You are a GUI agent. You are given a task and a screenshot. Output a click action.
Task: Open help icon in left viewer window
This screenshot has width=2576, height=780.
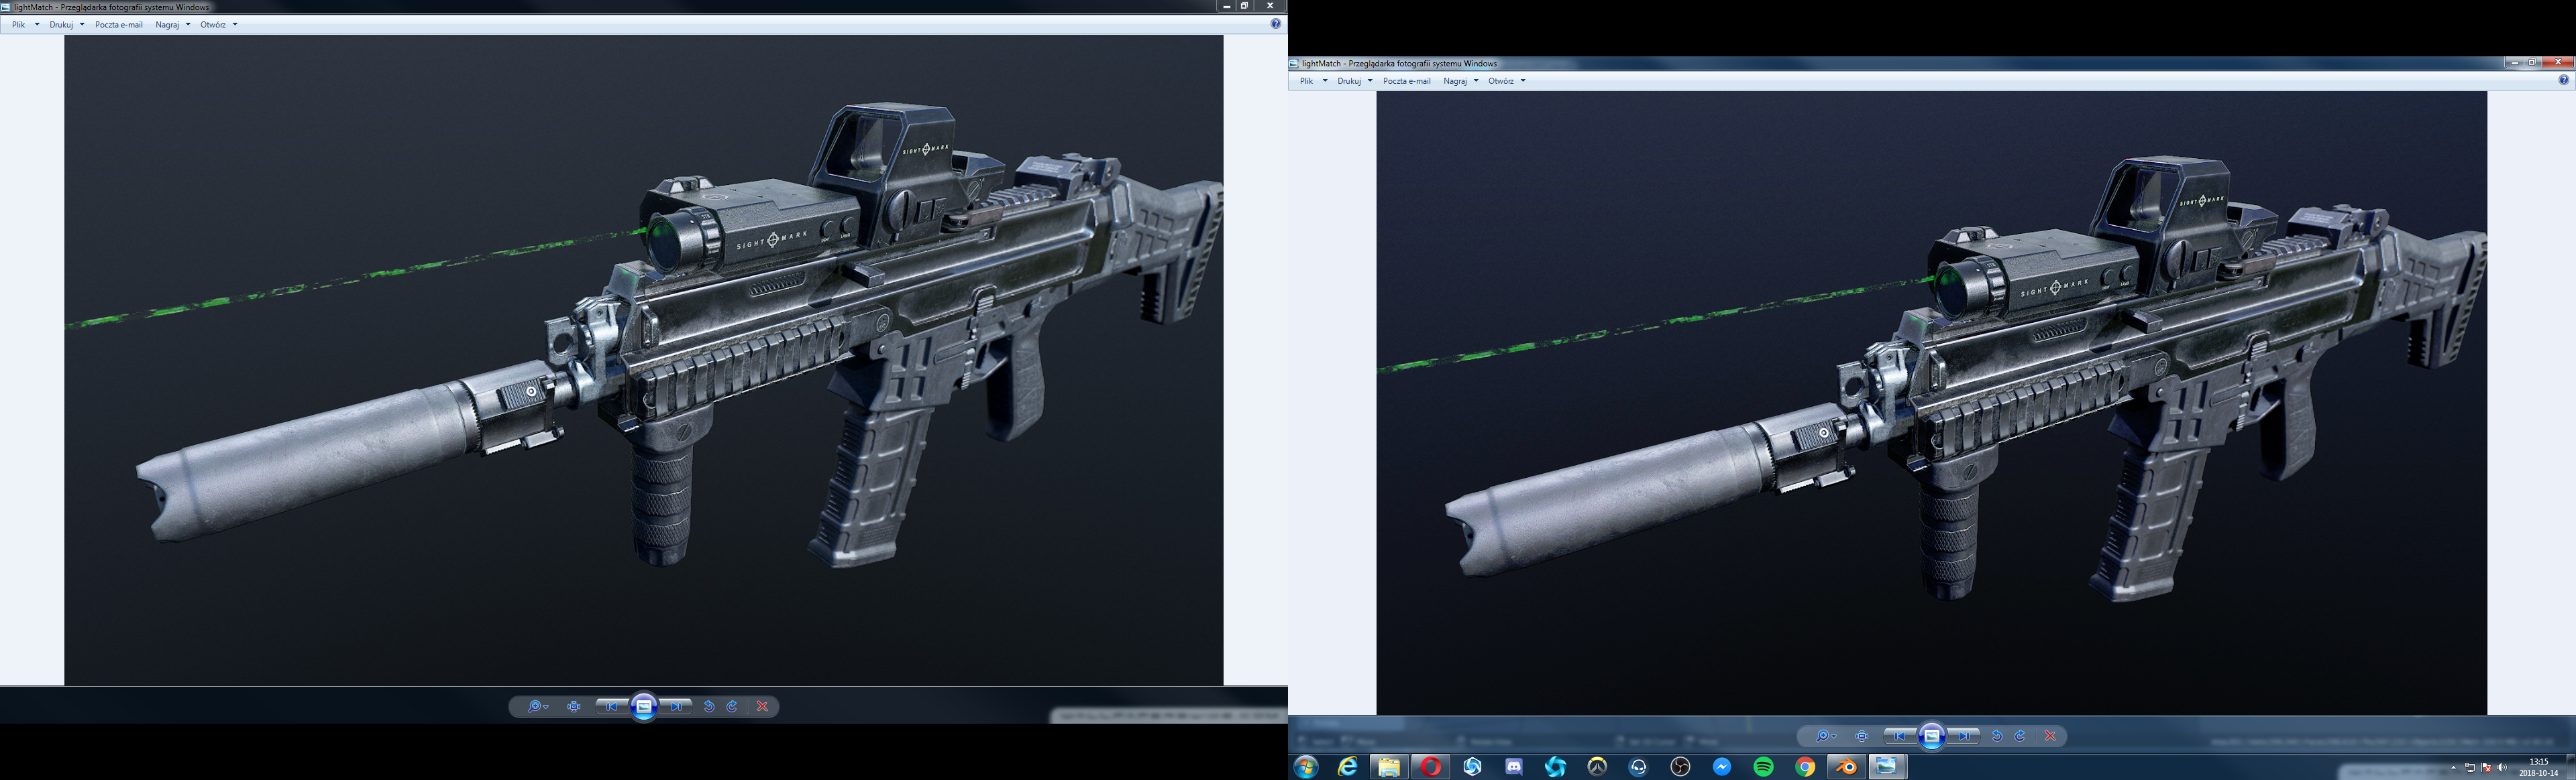pyautogui.click(x=1275, y=24)
